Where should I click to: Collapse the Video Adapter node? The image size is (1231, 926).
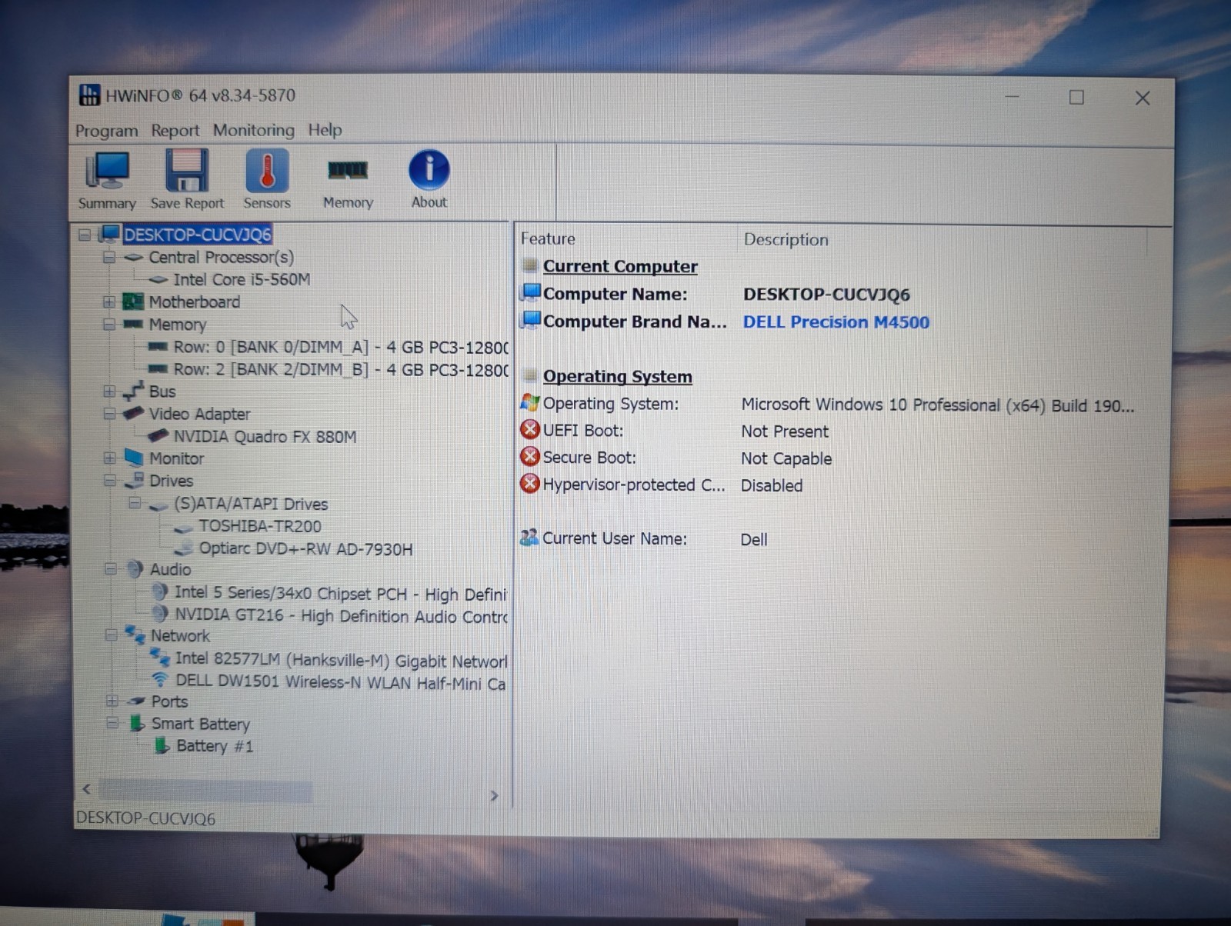(x=109, y=414)
